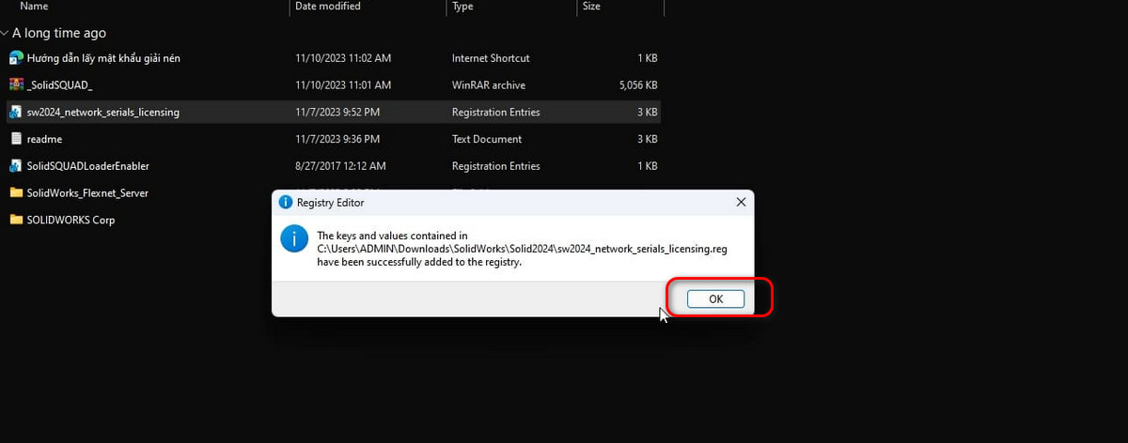Click the SolidSQUADLoaderEnabler registry icon

click(x=15, y=166)
